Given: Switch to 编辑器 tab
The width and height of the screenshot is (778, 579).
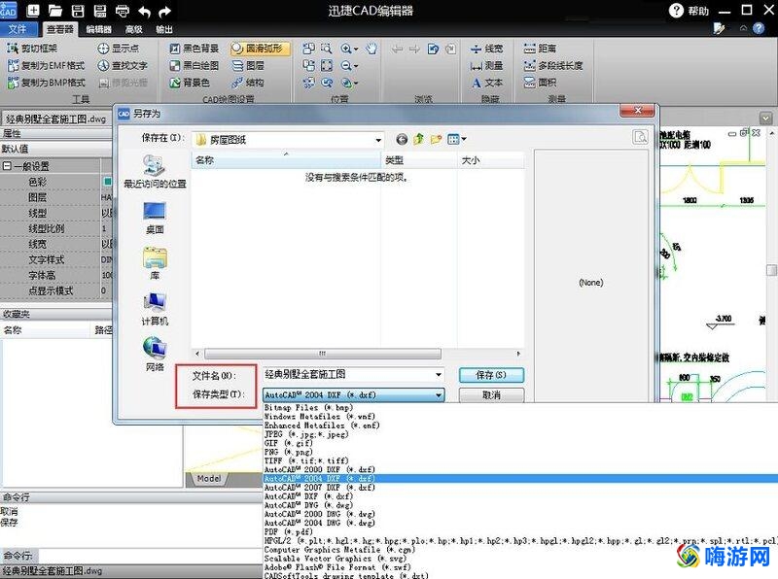Looking at the screenshot, I should click(99, 30).
